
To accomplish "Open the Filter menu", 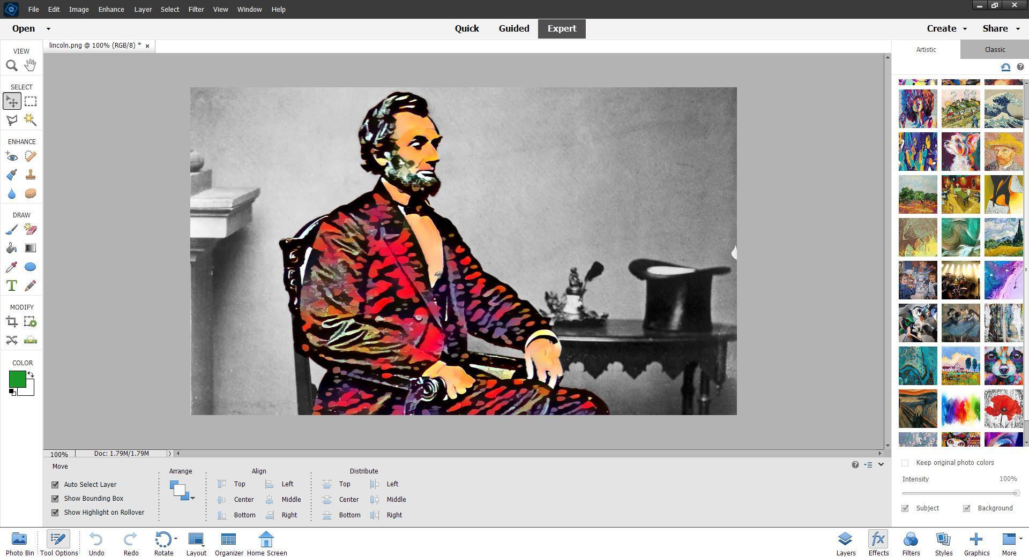I will click(196, 9).
